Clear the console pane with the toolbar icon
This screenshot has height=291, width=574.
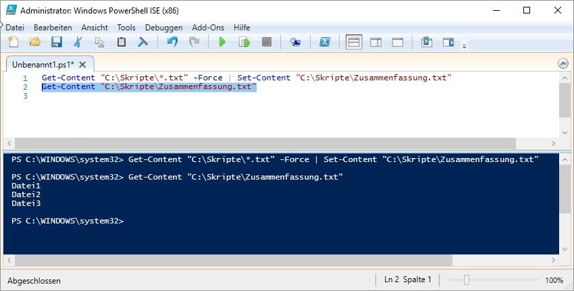click(143, 43)
